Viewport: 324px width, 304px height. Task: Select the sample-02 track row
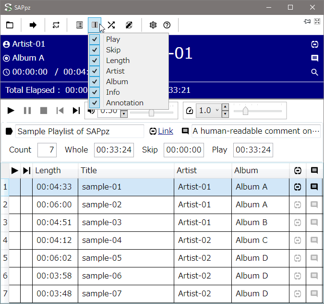pos(162,205)
